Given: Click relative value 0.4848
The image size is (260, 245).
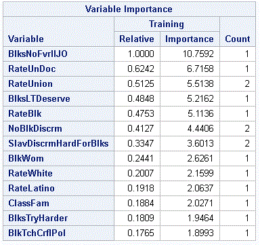Looking at the screenshot, I should tap(141, 98).
